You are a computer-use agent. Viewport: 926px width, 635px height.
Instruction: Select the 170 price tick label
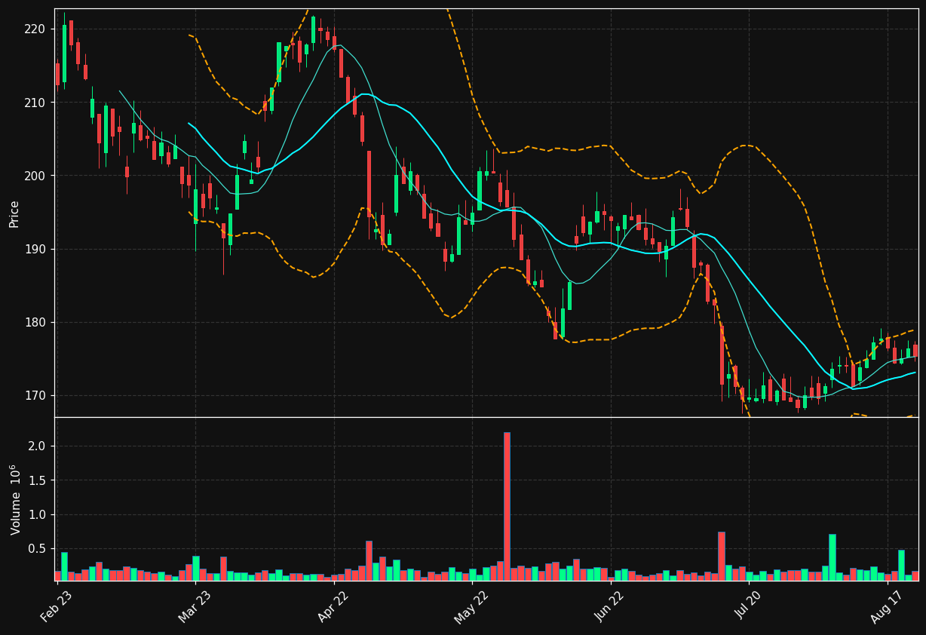[35, 396]
